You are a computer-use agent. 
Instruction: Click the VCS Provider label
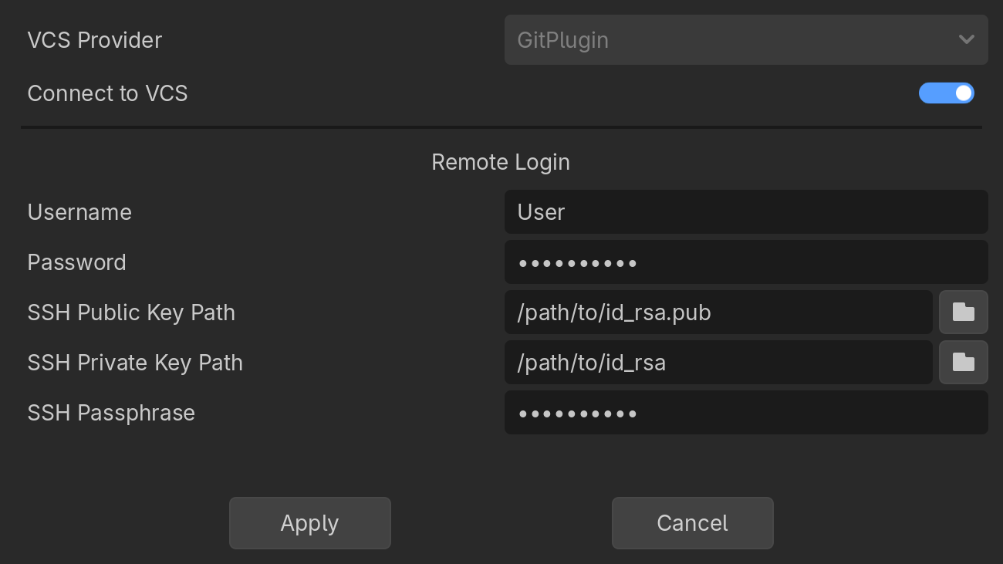[95, 40]
